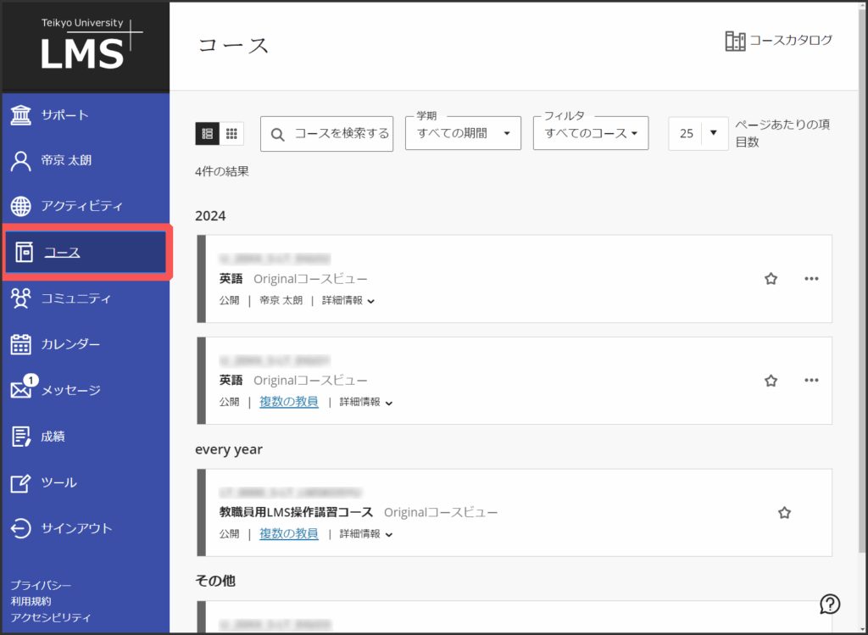The width and height of the screenshot is (868, 635).
Task: Open the first 英語 course title
Action: (x=231, y=279)
